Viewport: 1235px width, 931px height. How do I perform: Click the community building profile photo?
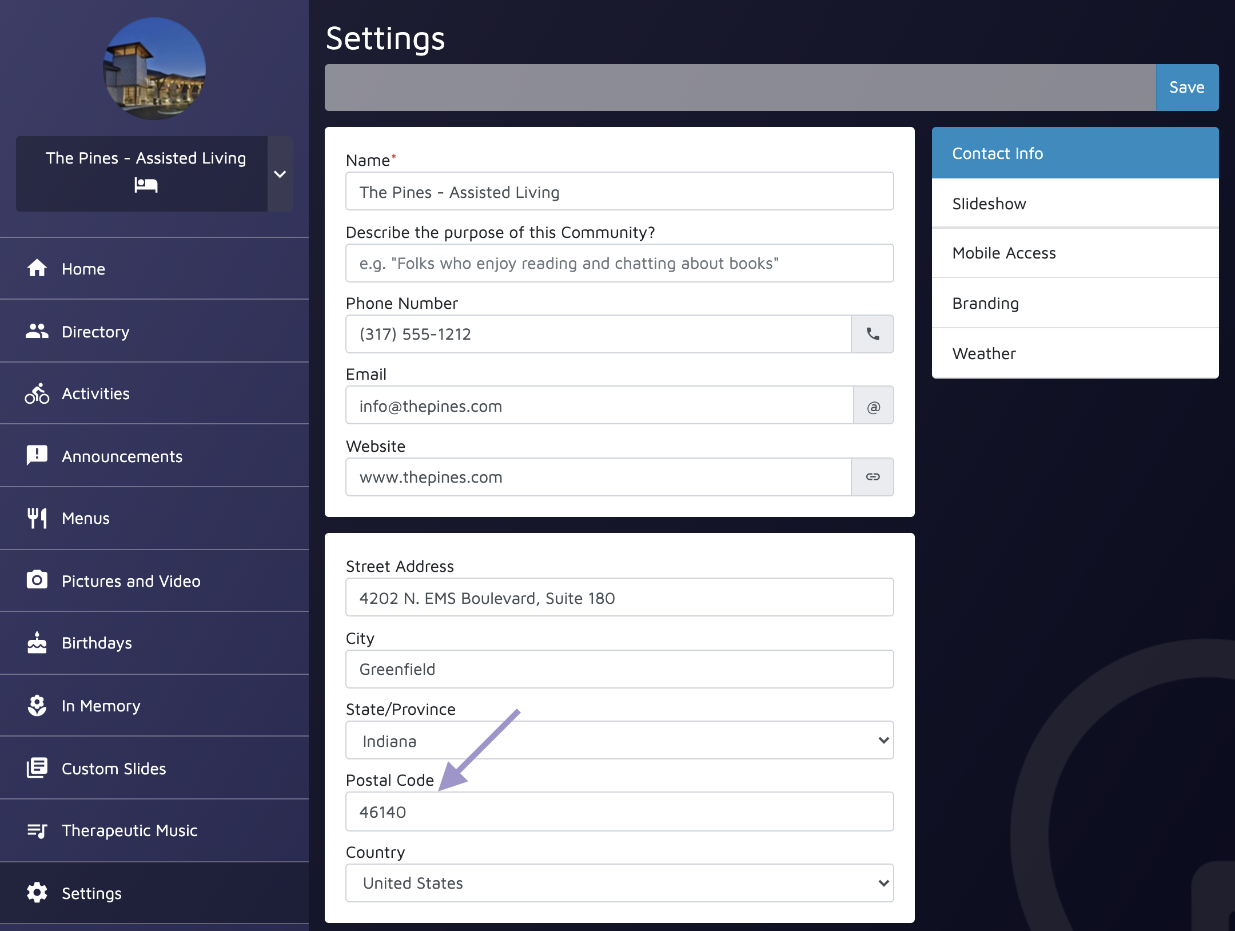click(x=154, y=69)
